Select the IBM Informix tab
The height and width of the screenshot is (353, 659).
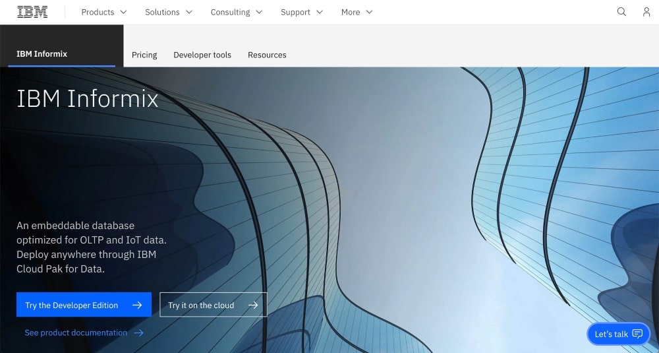42,54
